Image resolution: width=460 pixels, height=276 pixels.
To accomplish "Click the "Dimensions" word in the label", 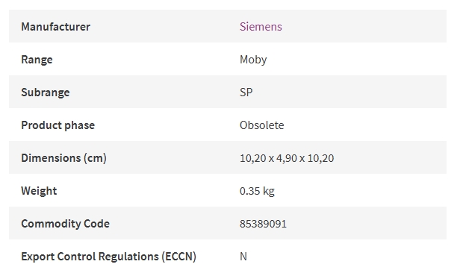I will pyautogui.click(x=51, y=158).
